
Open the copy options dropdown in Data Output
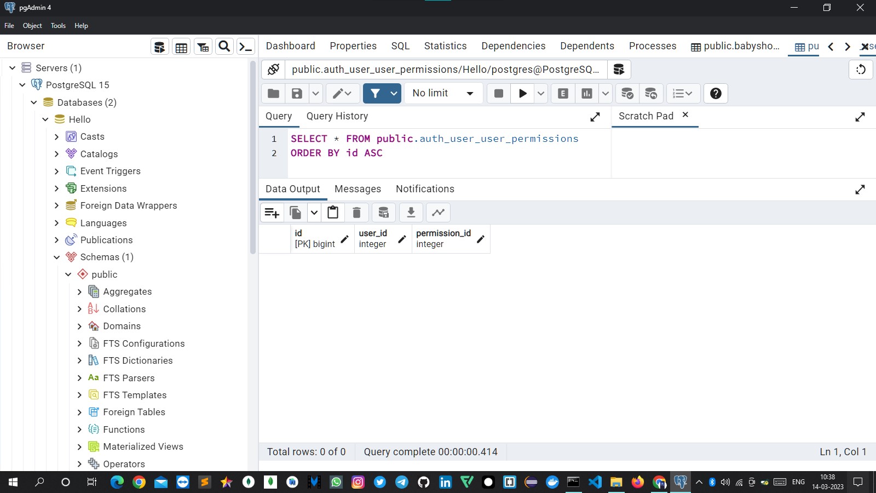click(314, 213)
